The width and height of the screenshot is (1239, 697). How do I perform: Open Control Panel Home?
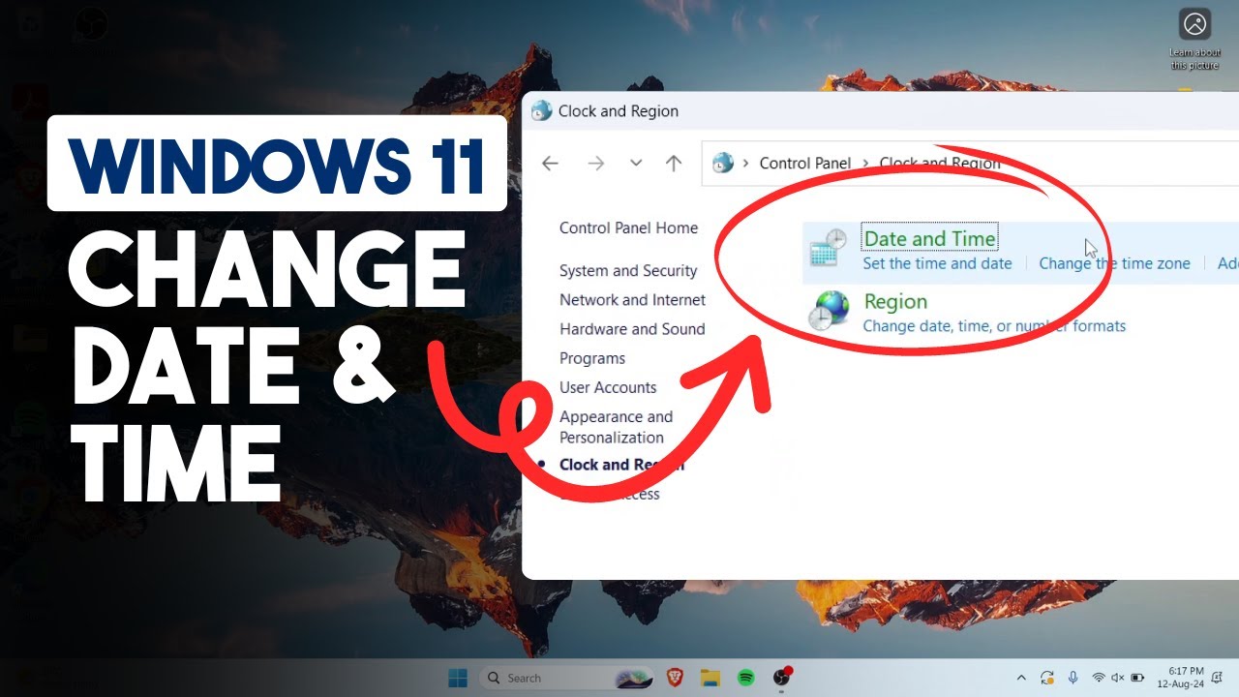628,228
